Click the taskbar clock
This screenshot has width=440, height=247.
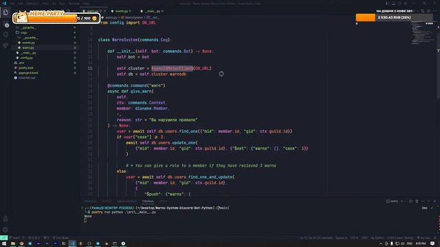421,244
